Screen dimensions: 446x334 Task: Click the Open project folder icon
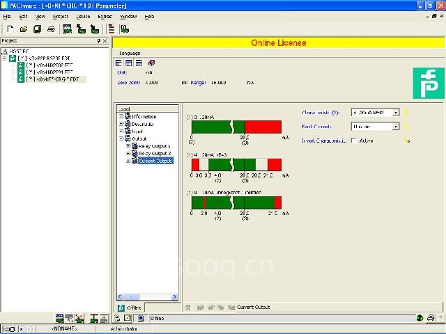point(23,29)
